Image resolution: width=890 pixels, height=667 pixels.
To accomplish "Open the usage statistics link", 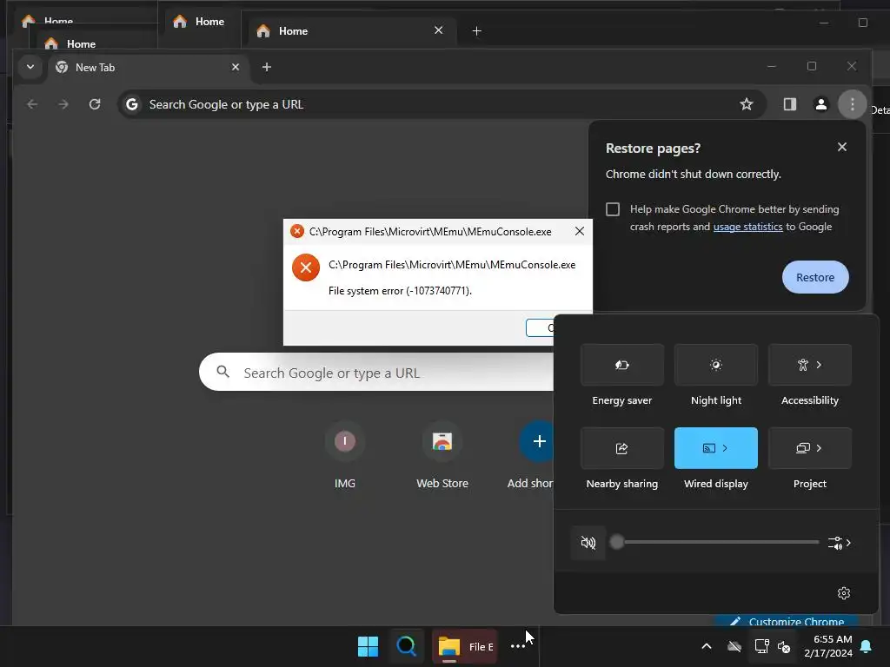I will click(747, 227).
